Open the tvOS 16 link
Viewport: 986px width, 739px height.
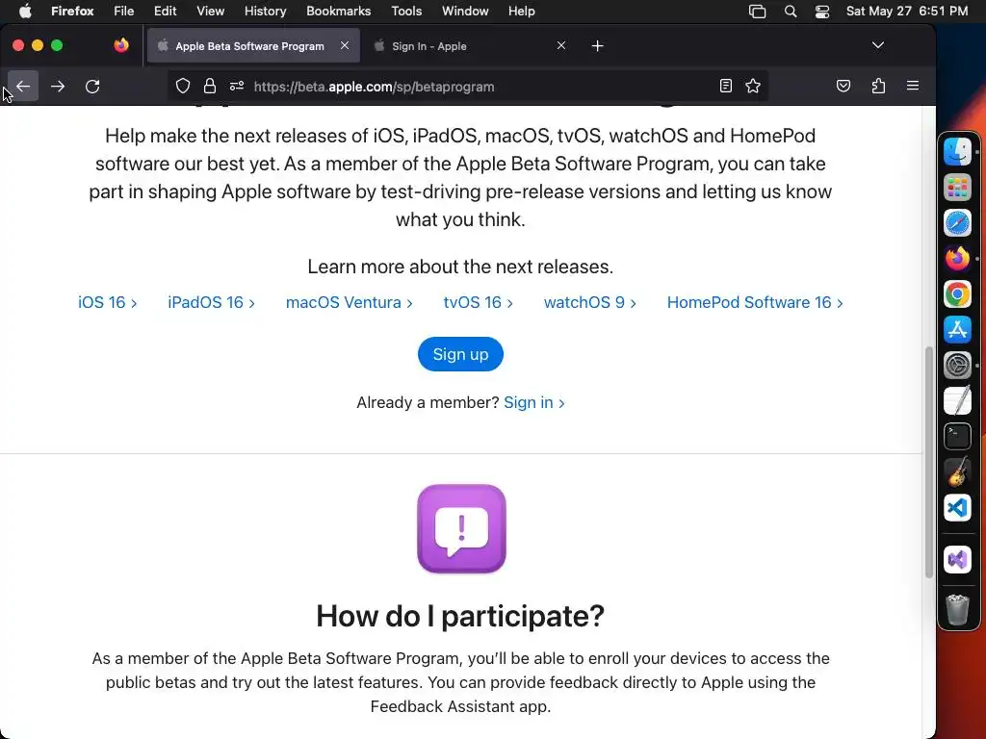pyautogui.click(x=479, y=302)
